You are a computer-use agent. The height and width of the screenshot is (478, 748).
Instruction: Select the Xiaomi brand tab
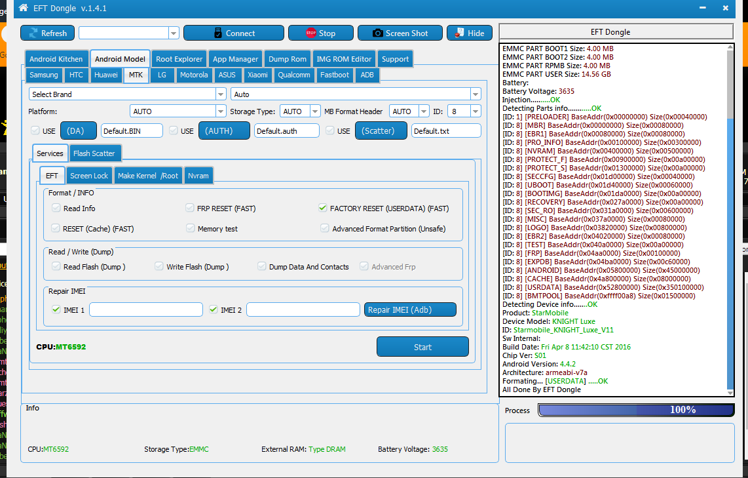point(257,75)
